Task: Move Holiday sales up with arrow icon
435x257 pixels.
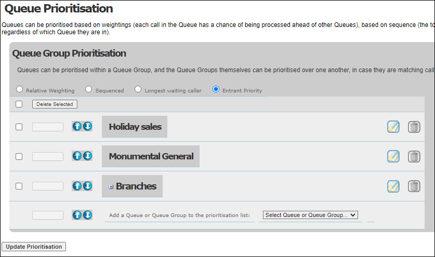Action: (77, 126)
